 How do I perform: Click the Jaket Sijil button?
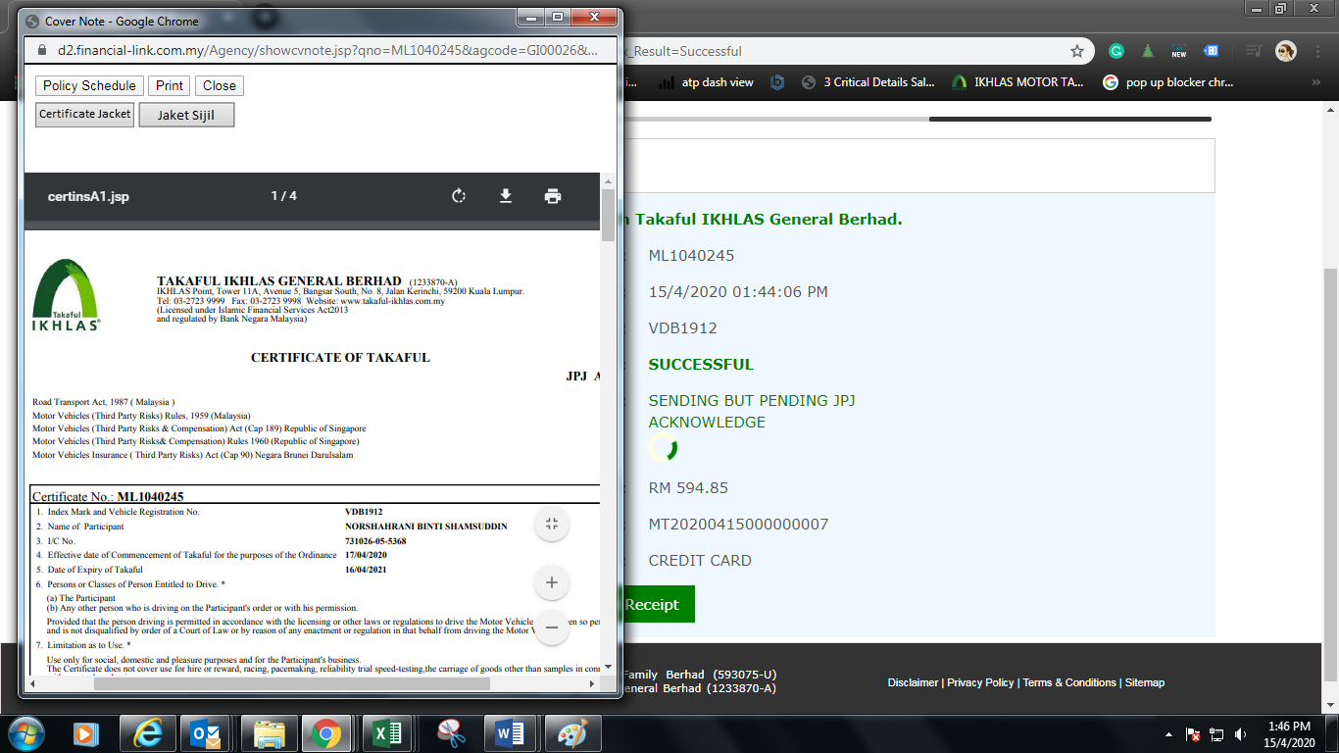(186, 115)
